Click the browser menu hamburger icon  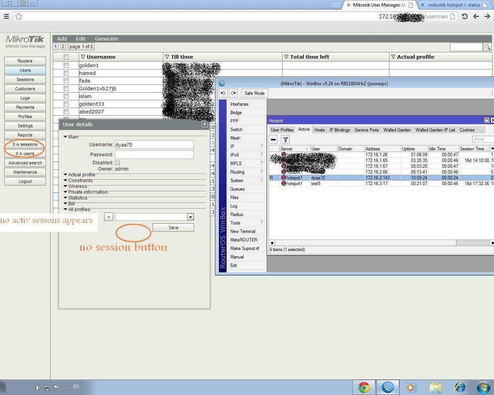(x=6, y=16)
